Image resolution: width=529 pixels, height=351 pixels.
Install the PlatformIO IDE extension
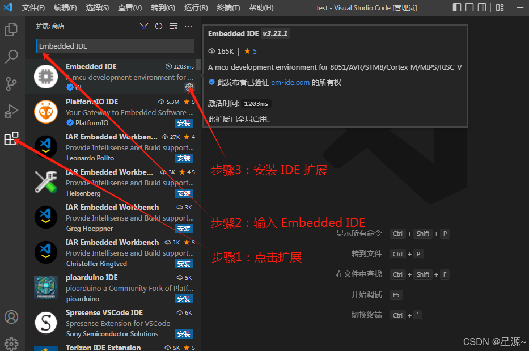click(x=184, y=123)
